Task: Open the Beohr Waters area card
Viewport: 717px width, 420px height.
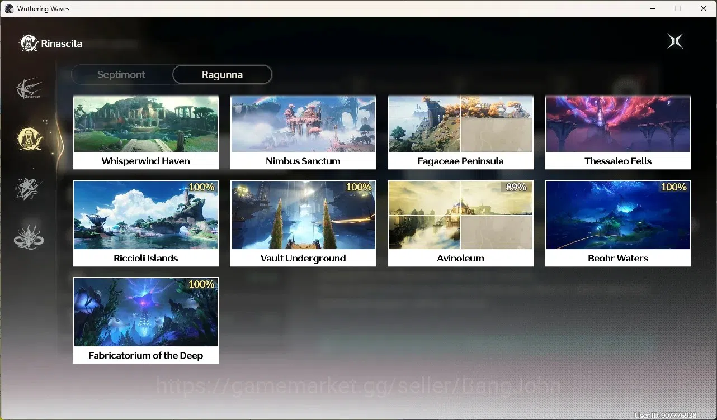Action: point(618,223)
